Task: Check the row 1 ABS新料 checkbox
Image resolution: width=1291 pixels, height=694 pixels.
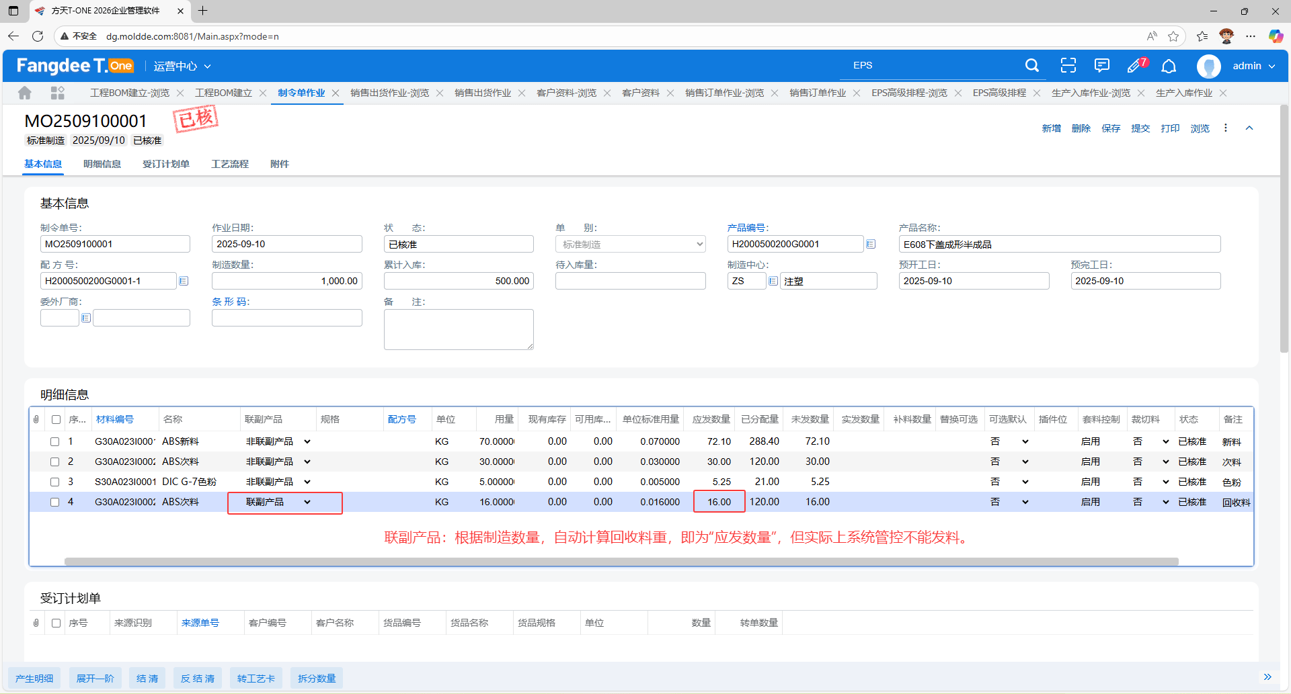Action: 55,442
